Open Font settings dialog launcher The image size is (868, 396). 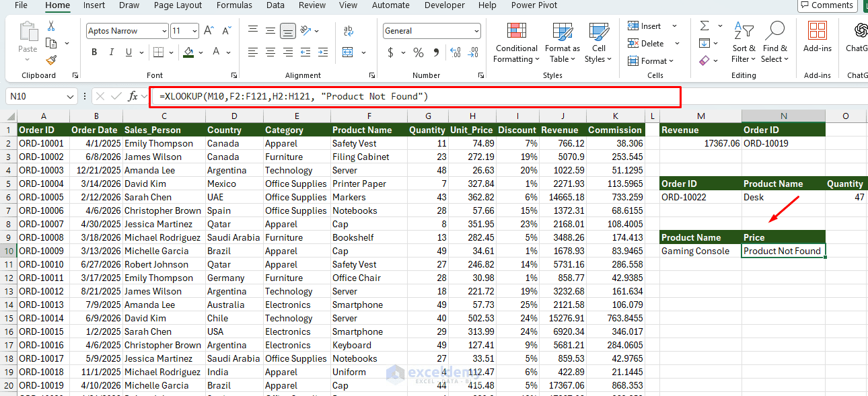tap(234, 75)
